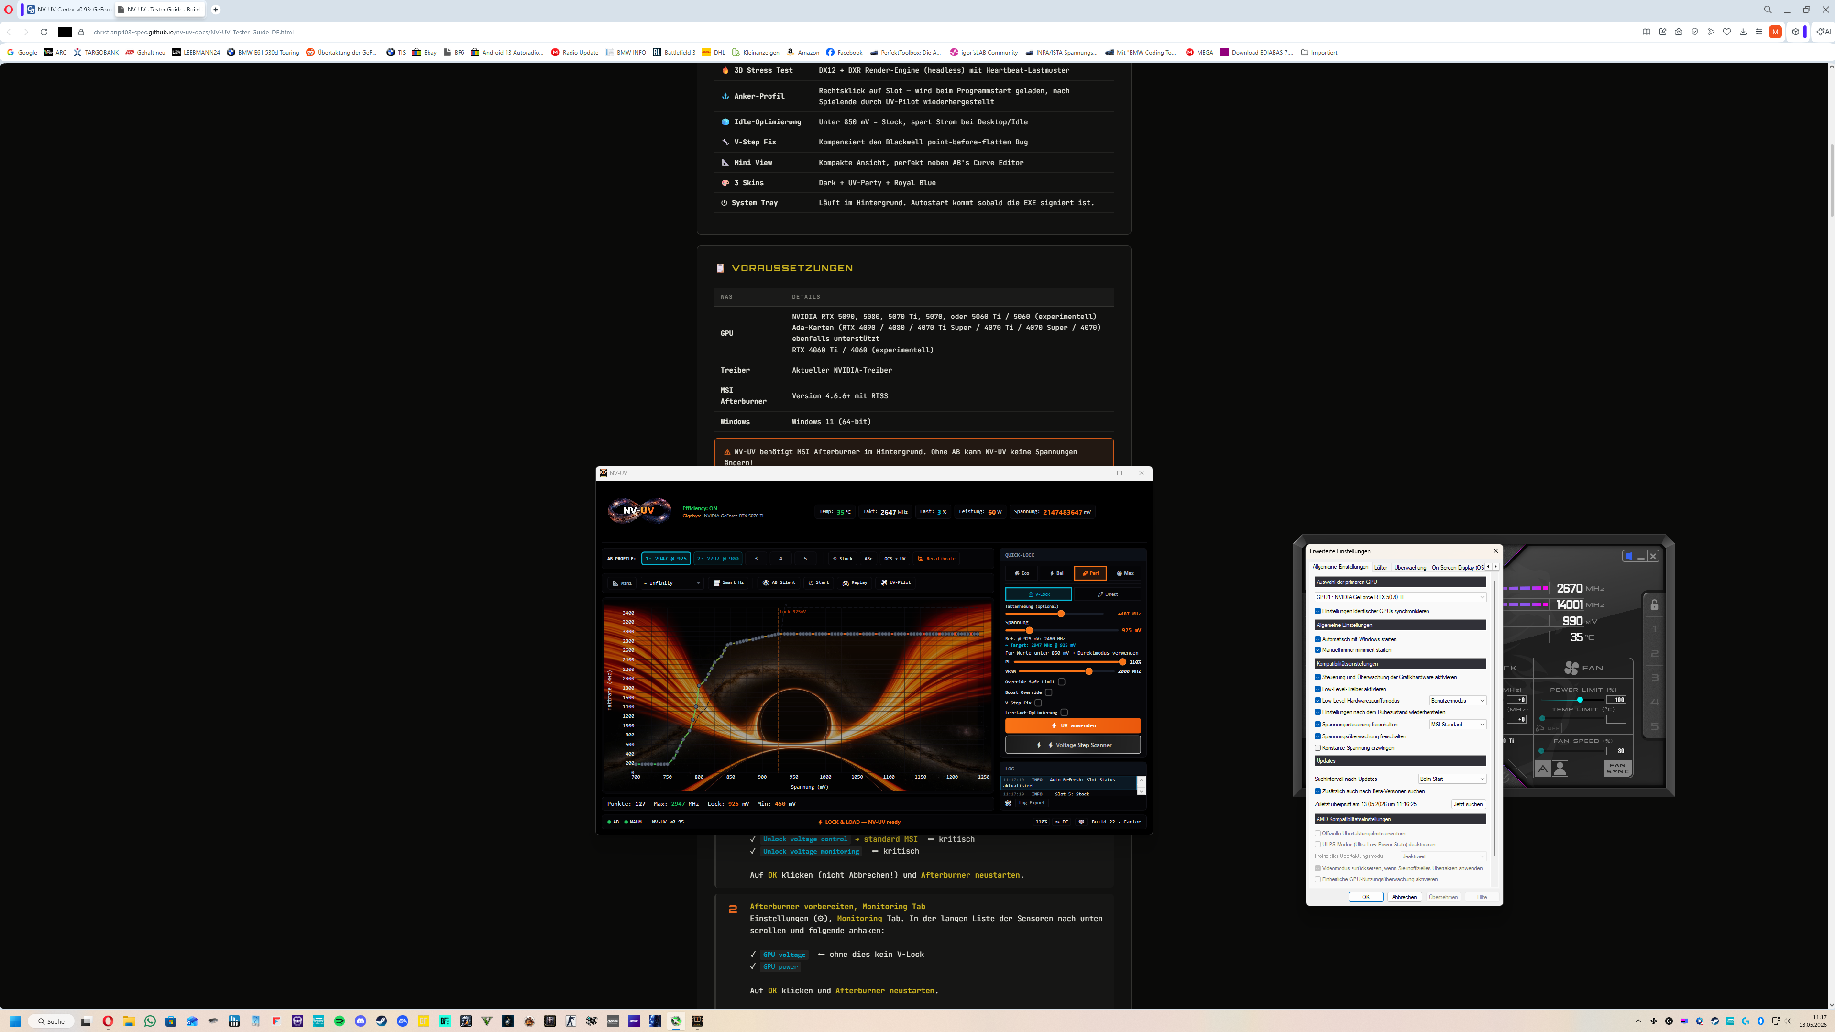Open WhatsApp from the taskbar
This screenshot has height=1032, width=1835.
150,1021
